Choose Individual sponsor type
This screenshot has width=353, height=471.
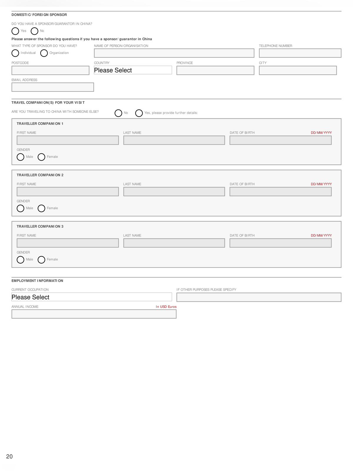(15, 53)
